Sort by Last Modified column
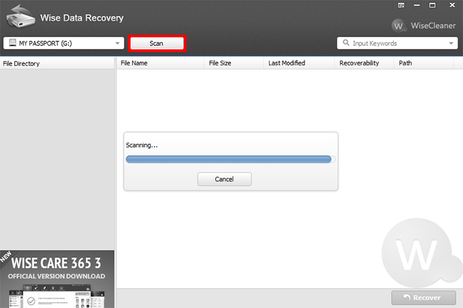 299,63
